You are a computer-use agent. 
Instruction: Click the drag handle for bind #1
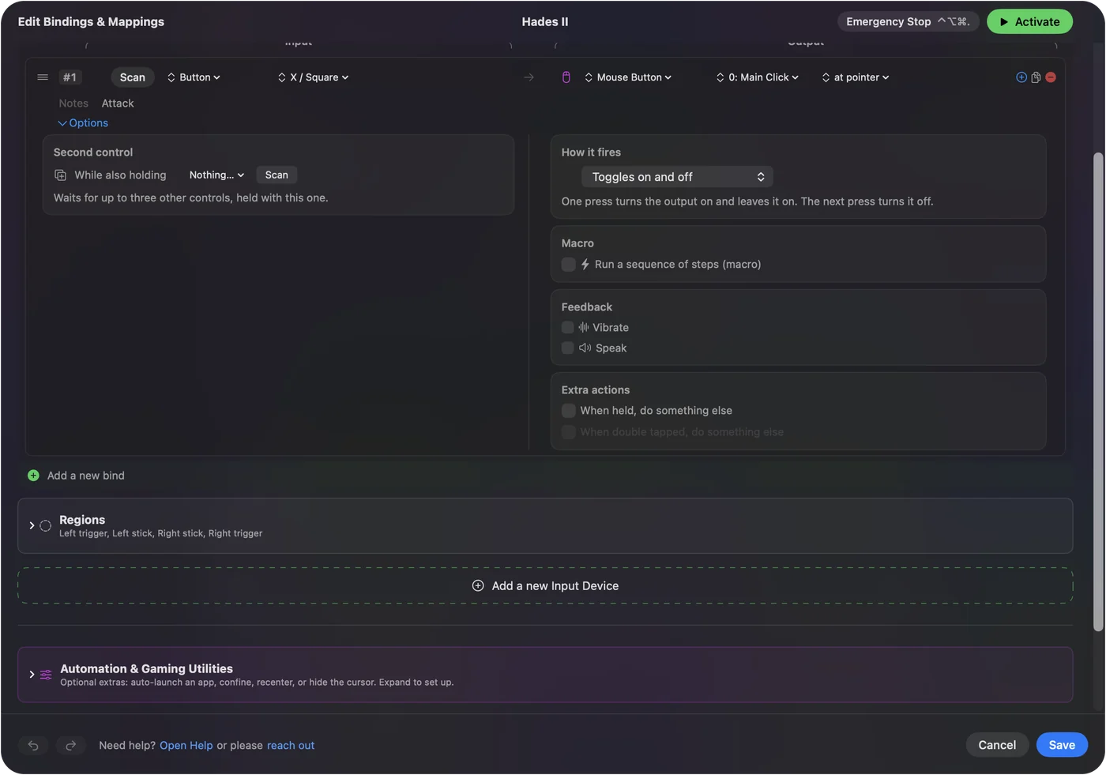tap(43, 77)
